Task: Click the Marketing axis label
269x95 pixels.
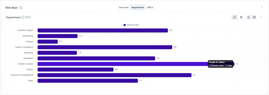Action: click(29, 53)
